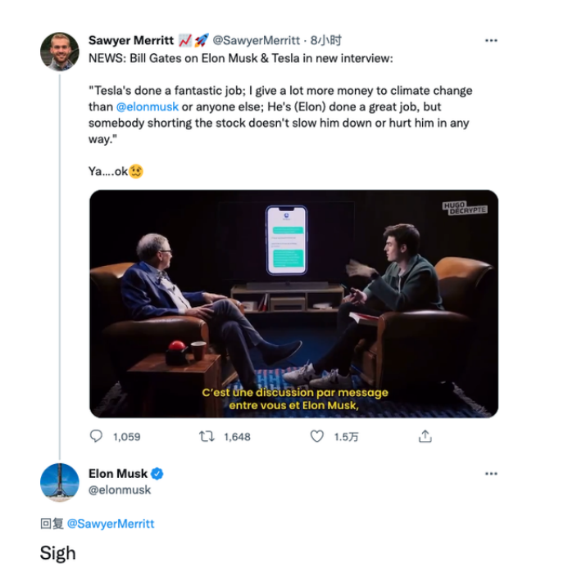Open Elon Musk's profile avatar
Screen dimensions: 568x572
(59, 482)
